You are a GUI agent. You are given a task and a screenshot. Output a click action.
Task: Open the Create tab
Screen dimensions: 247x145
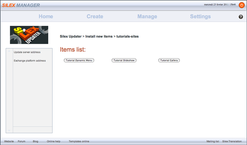click(95, 16)
